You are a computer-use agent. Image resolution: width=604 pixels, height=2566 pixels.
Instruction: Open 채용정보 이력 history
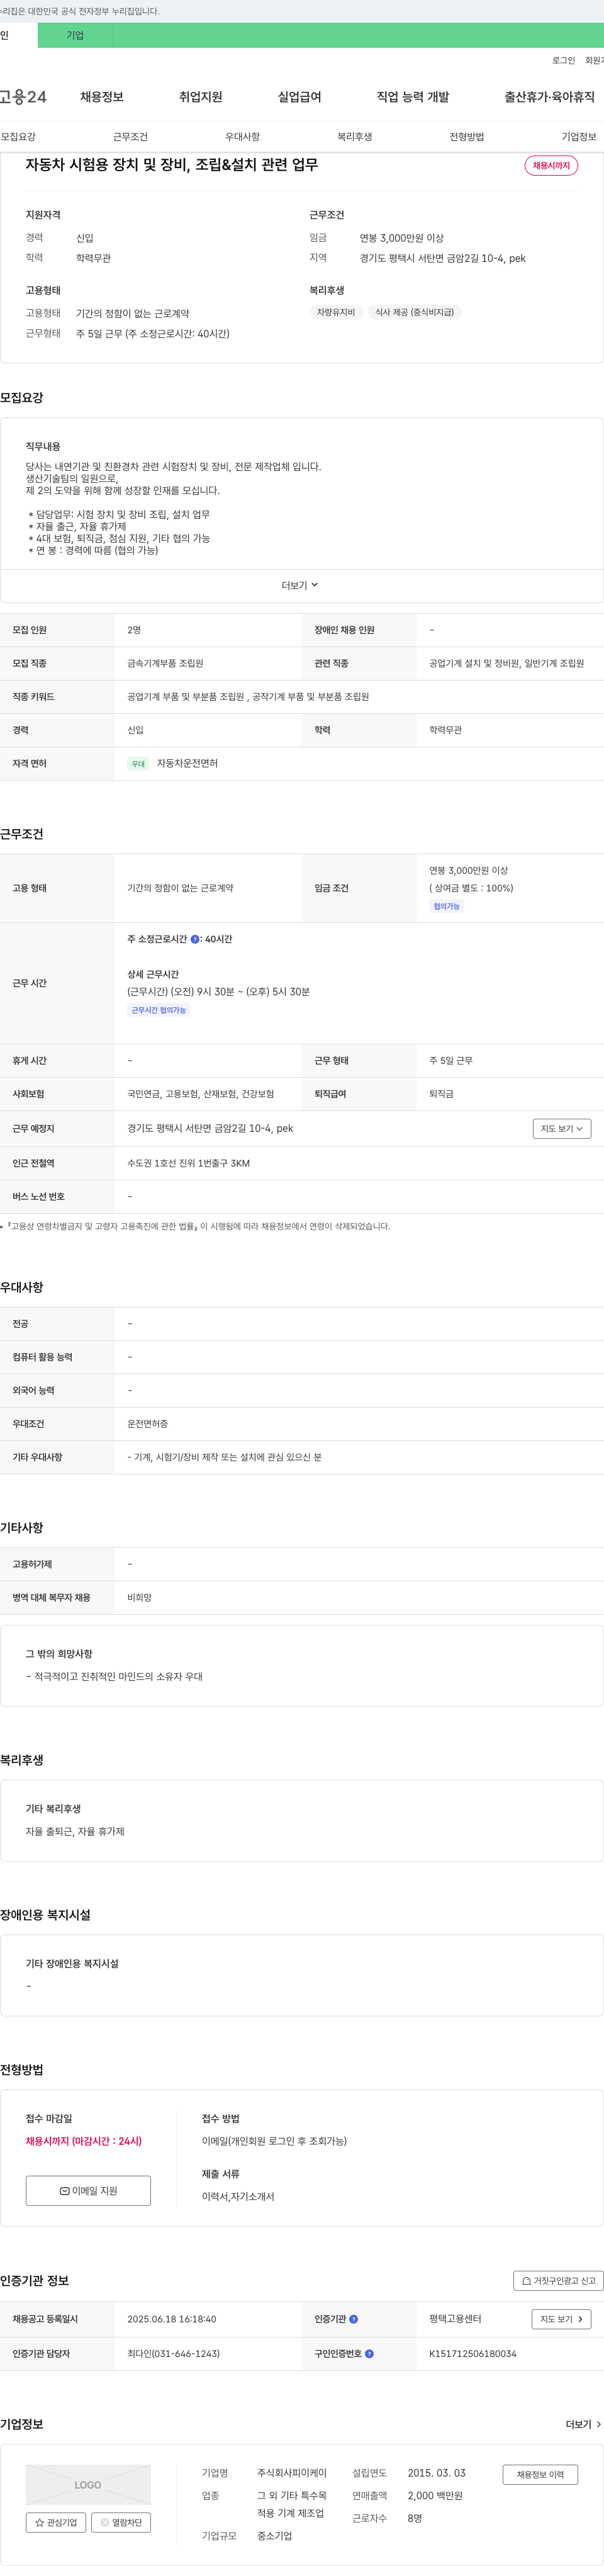(x=540, y=2474)
